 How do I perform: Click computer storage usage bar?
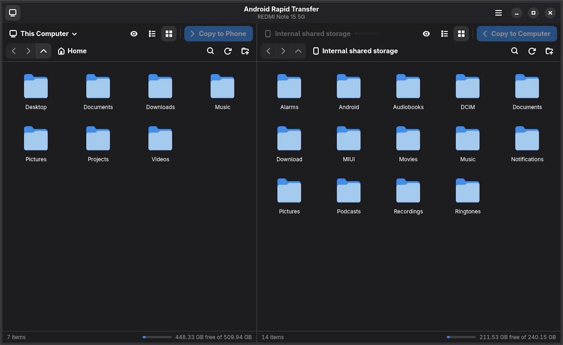tap(157, 337)
